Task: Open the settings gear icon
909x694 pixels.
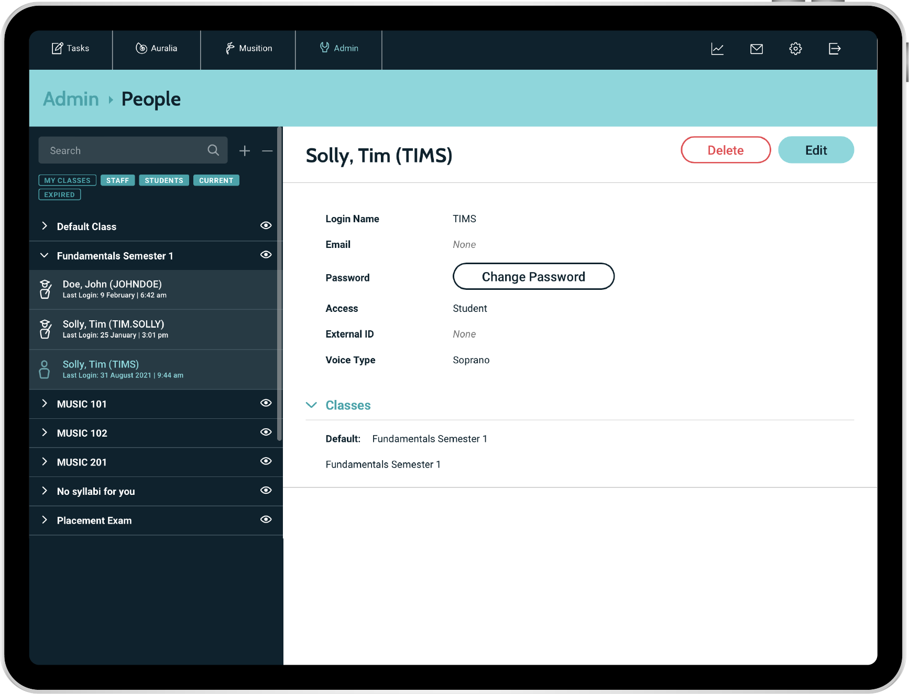Action: [x=795, y=49]
